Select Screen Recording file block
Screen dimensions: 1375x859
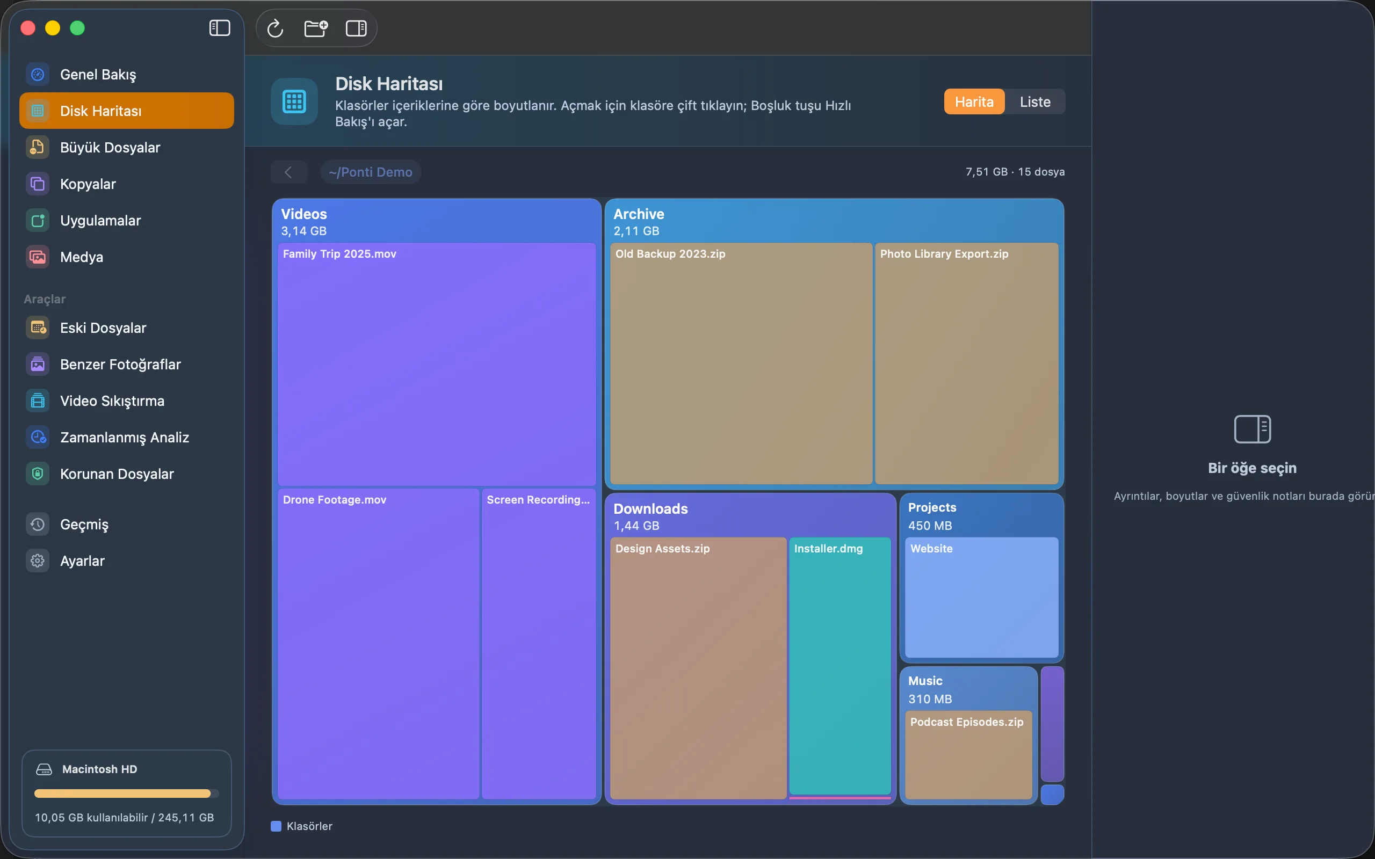pos(539,644)
